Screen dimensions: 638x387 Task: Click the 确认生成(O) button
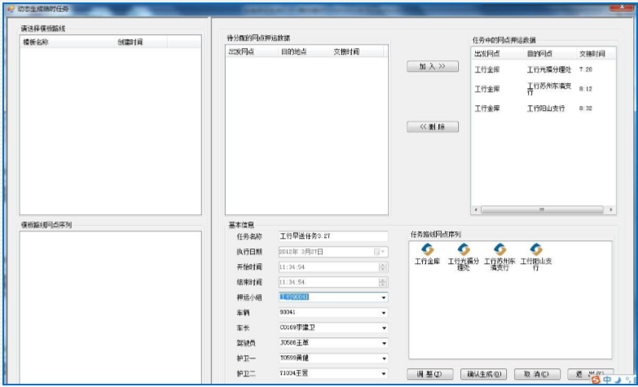(483, 374)
